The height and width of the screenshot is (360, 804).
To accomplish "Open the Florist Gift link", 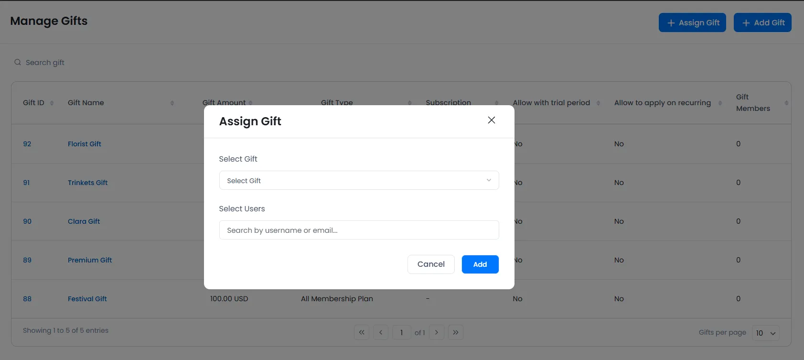I will click(85, 144).
